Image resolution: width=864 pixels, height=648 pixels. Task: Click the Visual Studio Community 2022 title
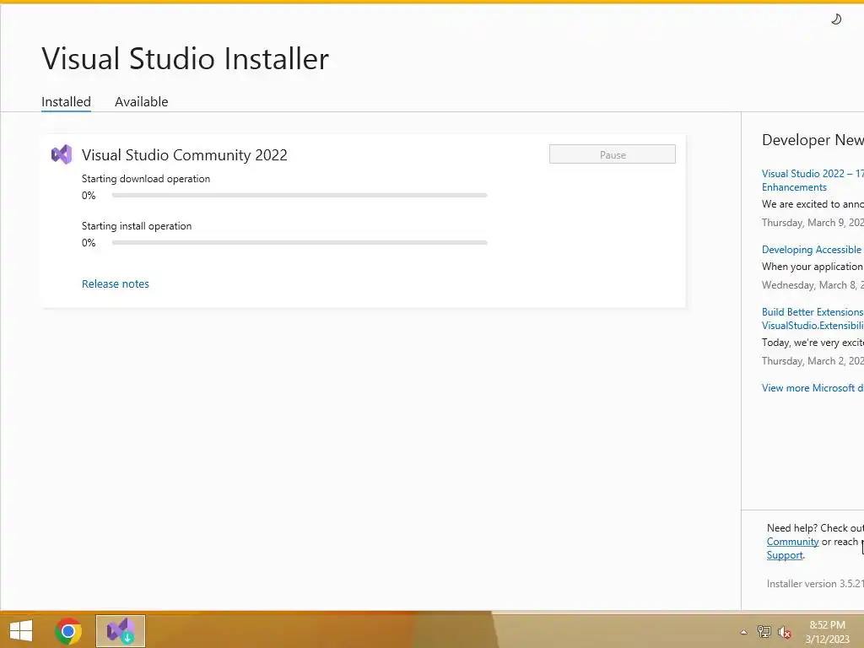pyautogui.click(x=185, y=155)
